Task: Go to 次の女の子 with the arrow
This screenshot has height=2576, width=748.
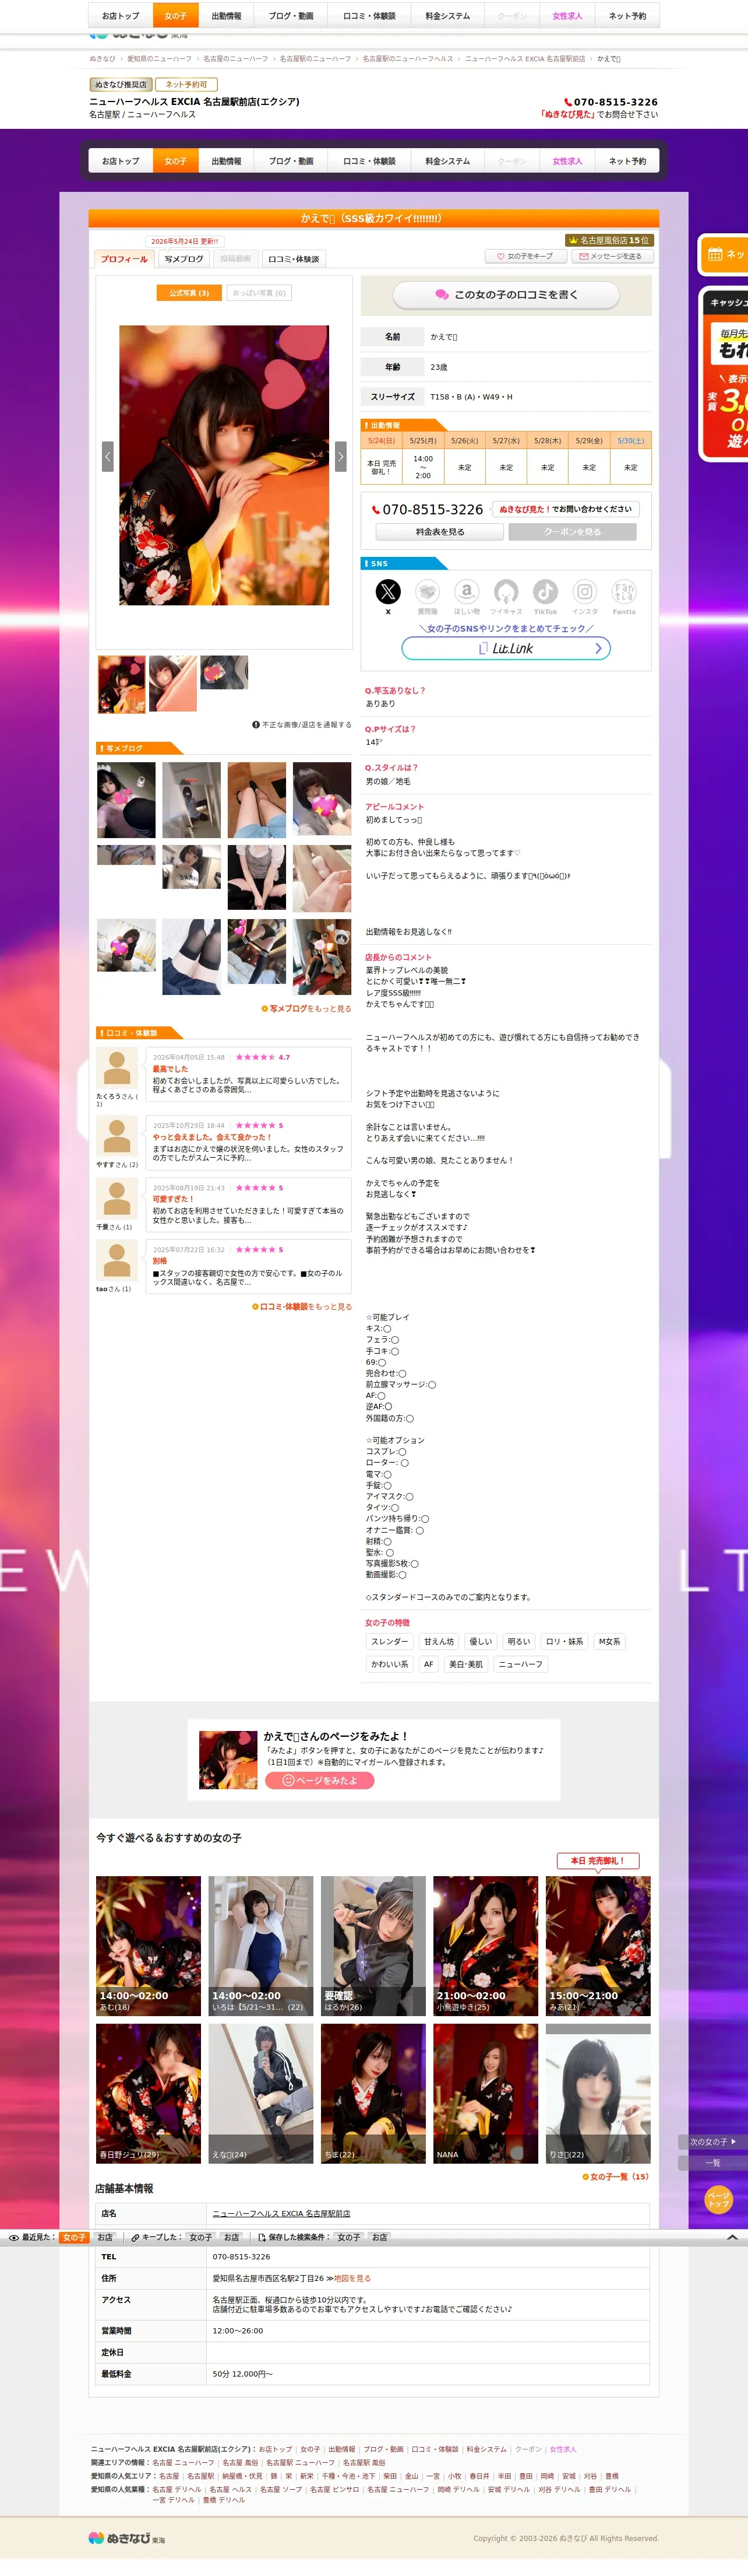Action: tap(713, 2142)
